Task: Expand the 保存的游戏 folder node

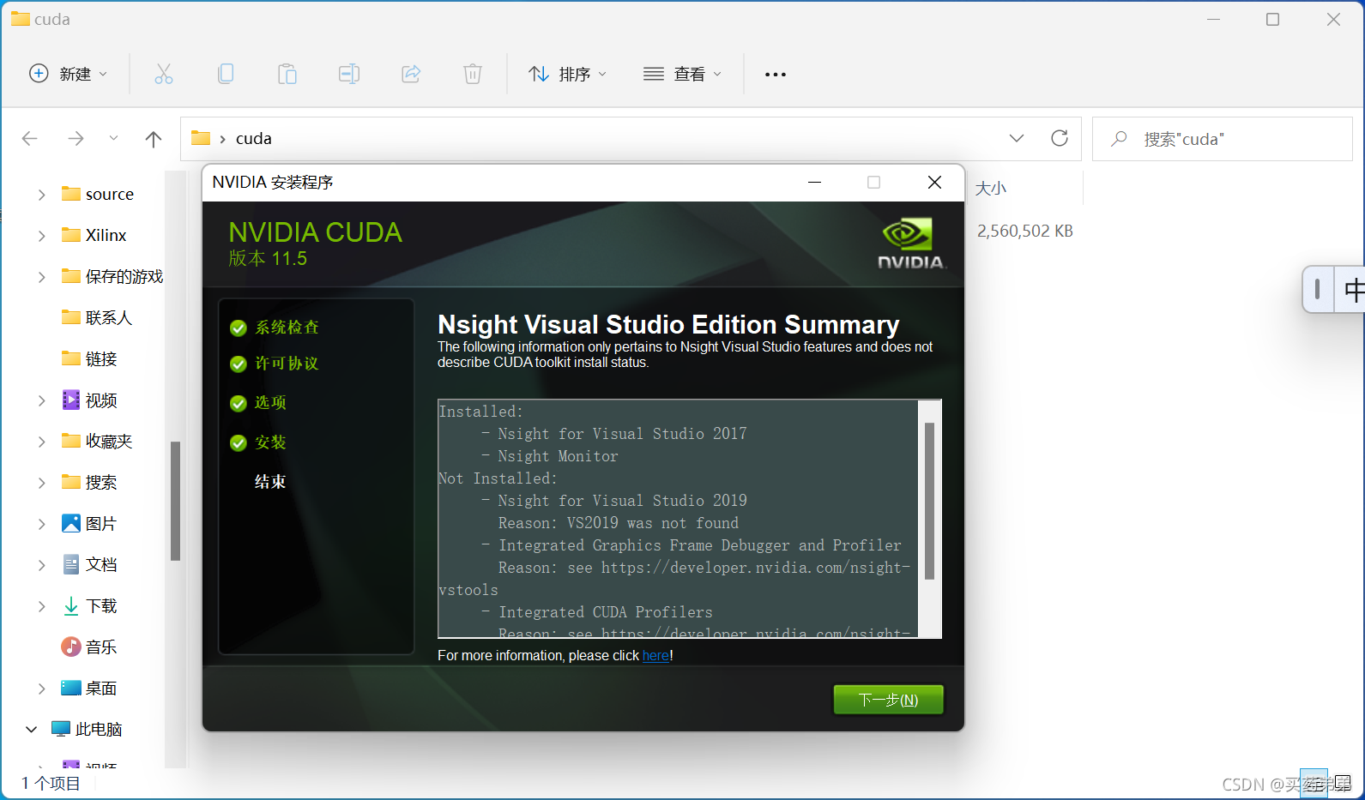Action: (x=41, y=277)
